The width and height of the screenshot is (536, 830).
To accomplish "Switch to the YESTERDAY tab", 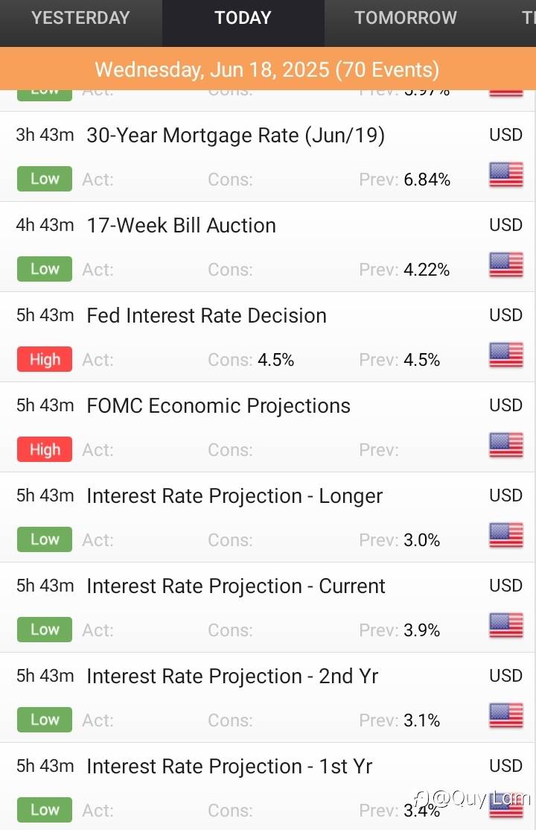I will pyautogui.click(x=80, y=18).
